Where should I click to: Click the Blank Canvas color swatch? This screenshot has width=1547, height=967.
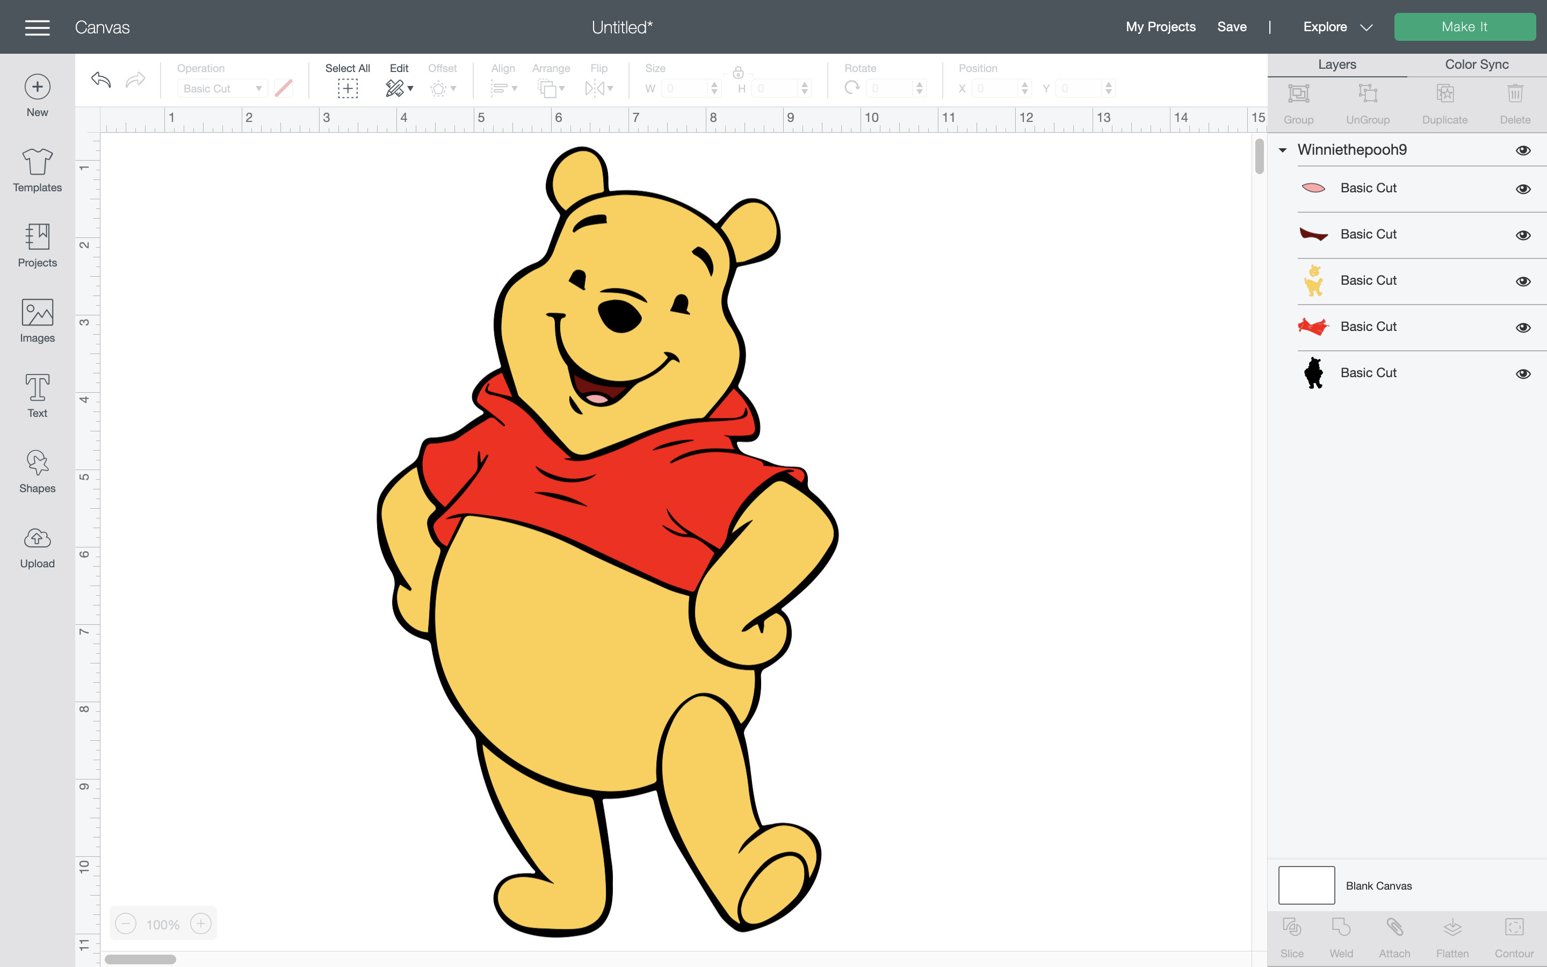coord(1306,885)
